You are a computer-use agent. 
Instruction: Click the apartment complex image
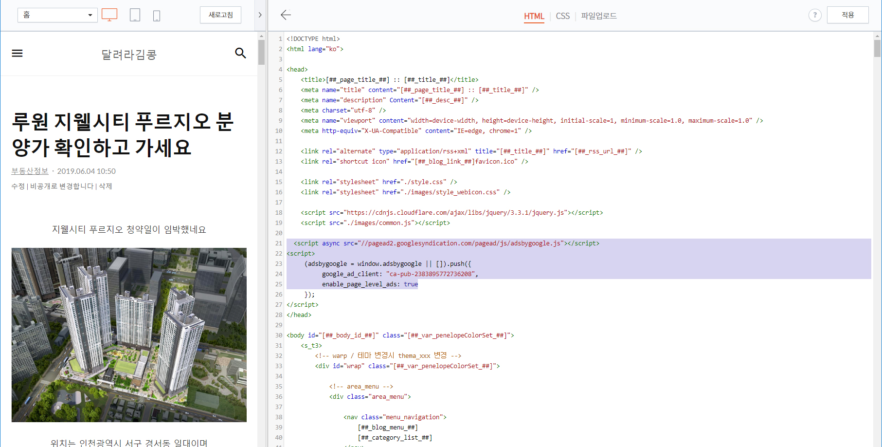[x=129, y=335]
